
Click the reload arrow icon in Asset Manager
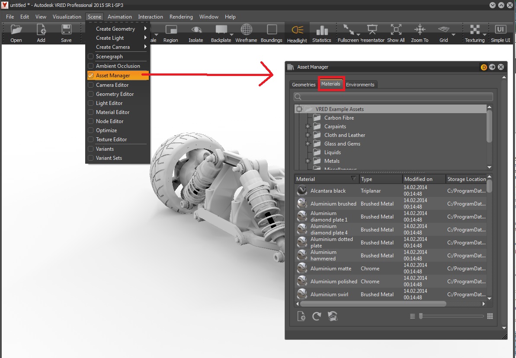pyautogui.click(x=317, y=316)
